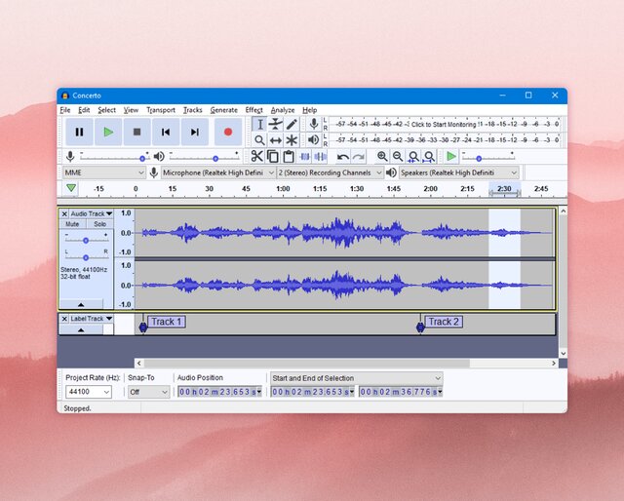The width and height of the screenshot is (624, 501).
Task: Select the Zoom magnifier tool
Action: click(259, 140)
